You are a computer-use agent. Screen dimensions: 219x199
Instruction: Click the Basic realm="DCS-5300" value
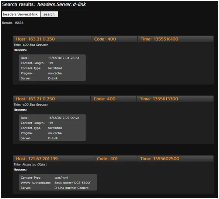(x=73, y=183)
